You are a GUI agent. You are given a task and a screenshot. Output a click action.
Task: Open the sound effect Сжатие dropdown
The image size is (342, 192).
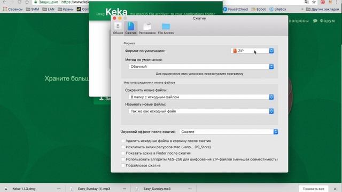coord(228,132)
